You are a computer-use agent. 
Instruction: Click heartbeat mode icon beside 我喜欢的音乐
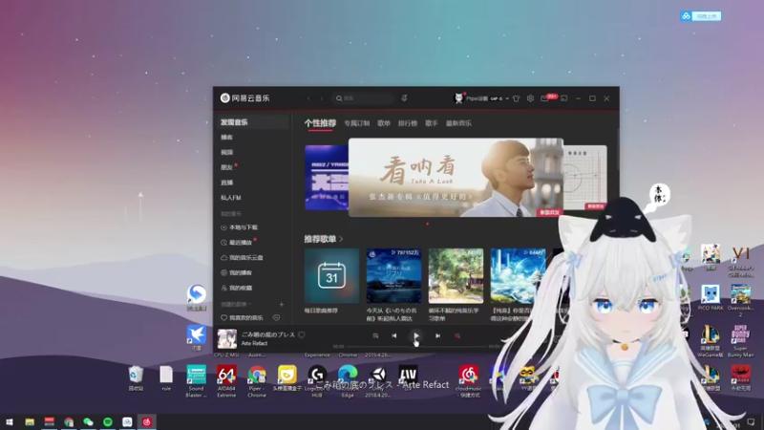pos(276,318)
